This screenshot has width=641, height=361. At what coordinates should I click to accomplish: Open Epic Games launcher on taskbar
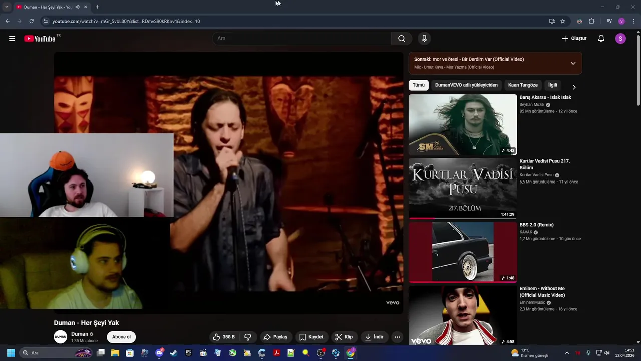(188, 353)
